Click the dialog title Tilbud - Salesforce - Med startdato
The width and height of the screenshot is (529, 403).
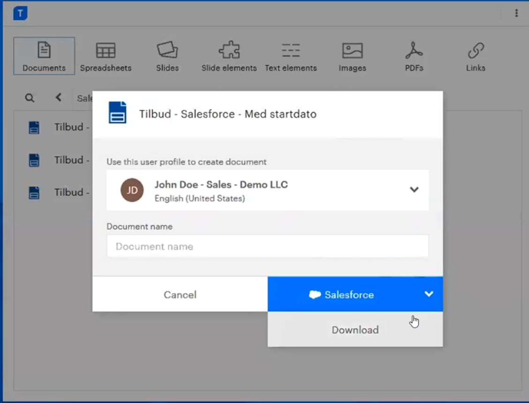pos(228,114)
